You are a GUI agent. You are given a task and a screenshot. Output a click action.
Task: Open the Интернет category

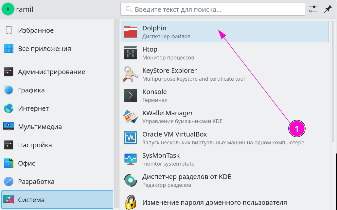click(x=57, y=108)
